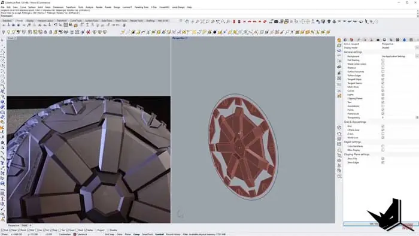Toggle the Surface Edges checkbox
This screenshot has width=419, height=236.
coord(383,75)
